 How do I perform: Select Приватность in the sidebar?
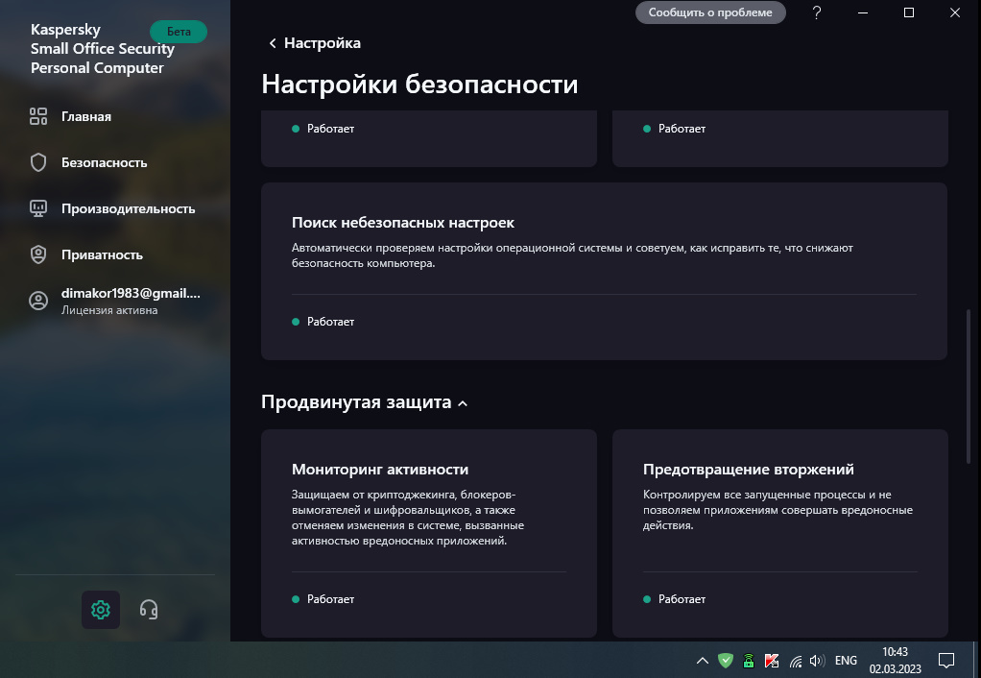pos(102,254)
